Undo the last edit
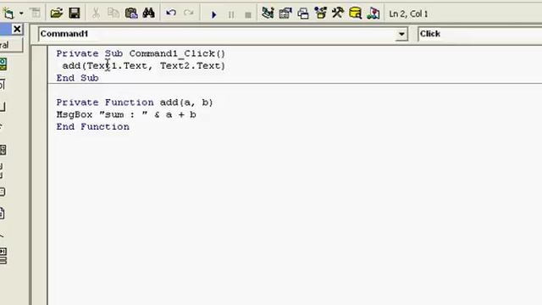542x305 pixels. pos(171,14)
